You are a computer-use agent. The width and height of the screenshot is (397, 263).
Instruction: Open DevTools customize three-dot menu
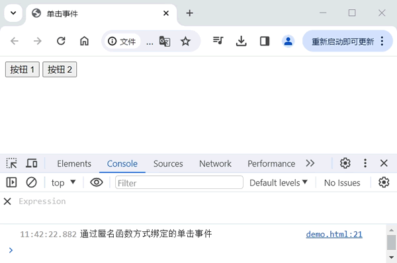(365, 163)
